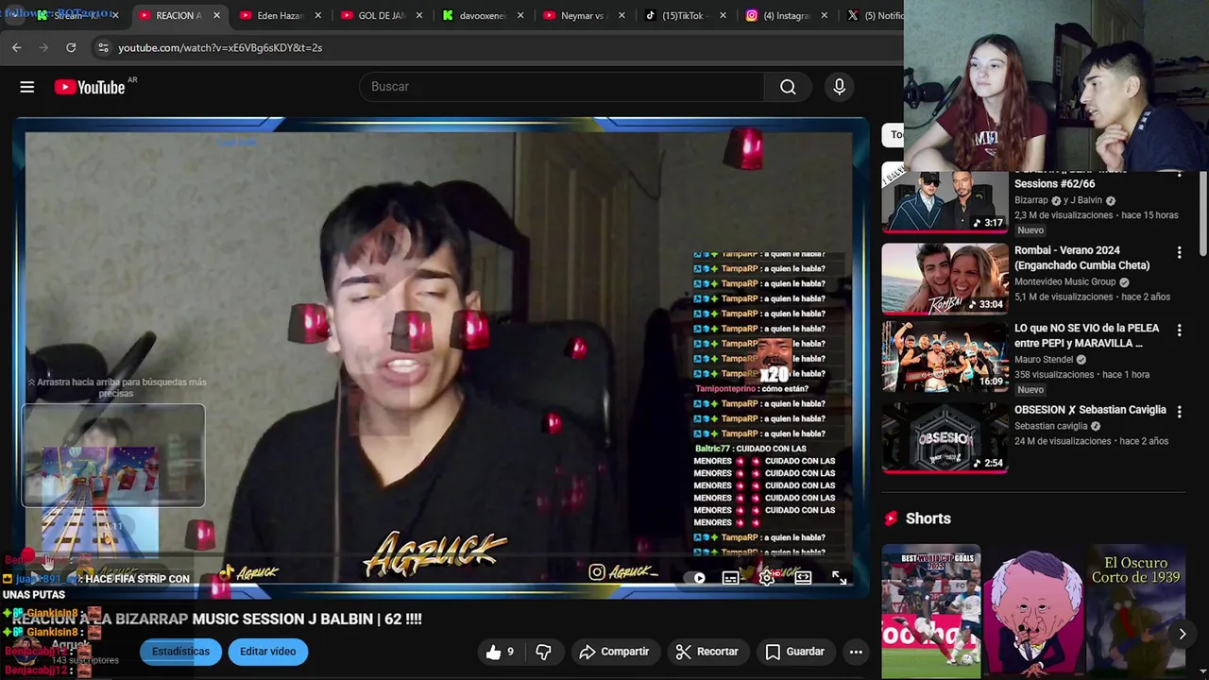The width and height of the screenshot is (1209, 680).
Task: Open 'Rombai - Verano 2024' title link
Action: pos(1081,258)
